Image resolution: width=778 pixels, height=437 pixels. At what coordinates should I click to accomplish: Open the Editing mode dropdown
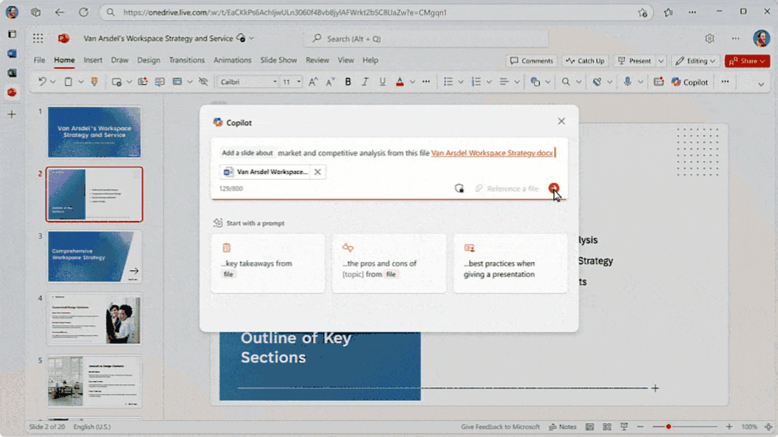pos(695,61)
